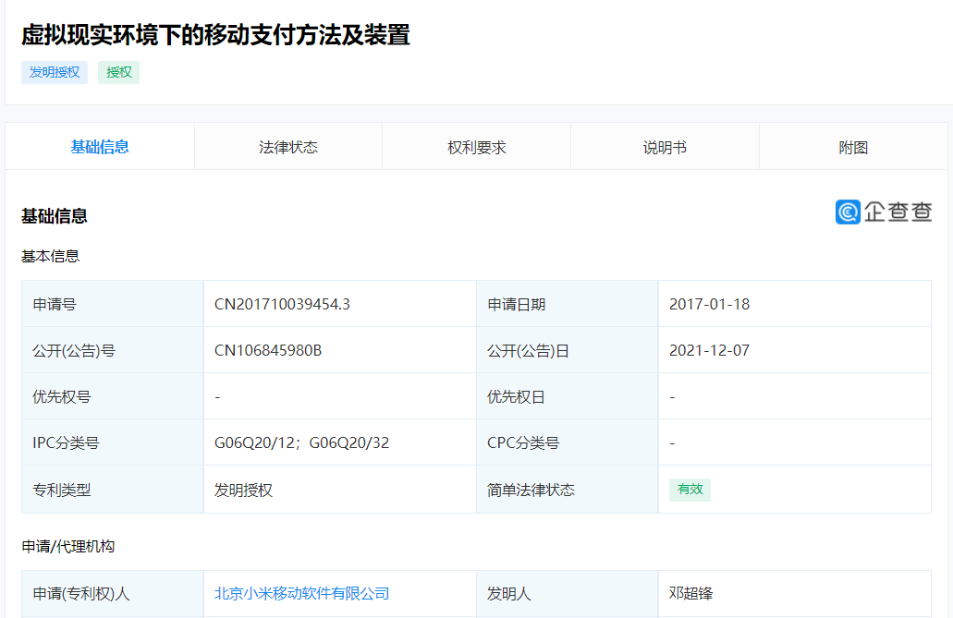Open the 权利要求 tab

point(476,146)
